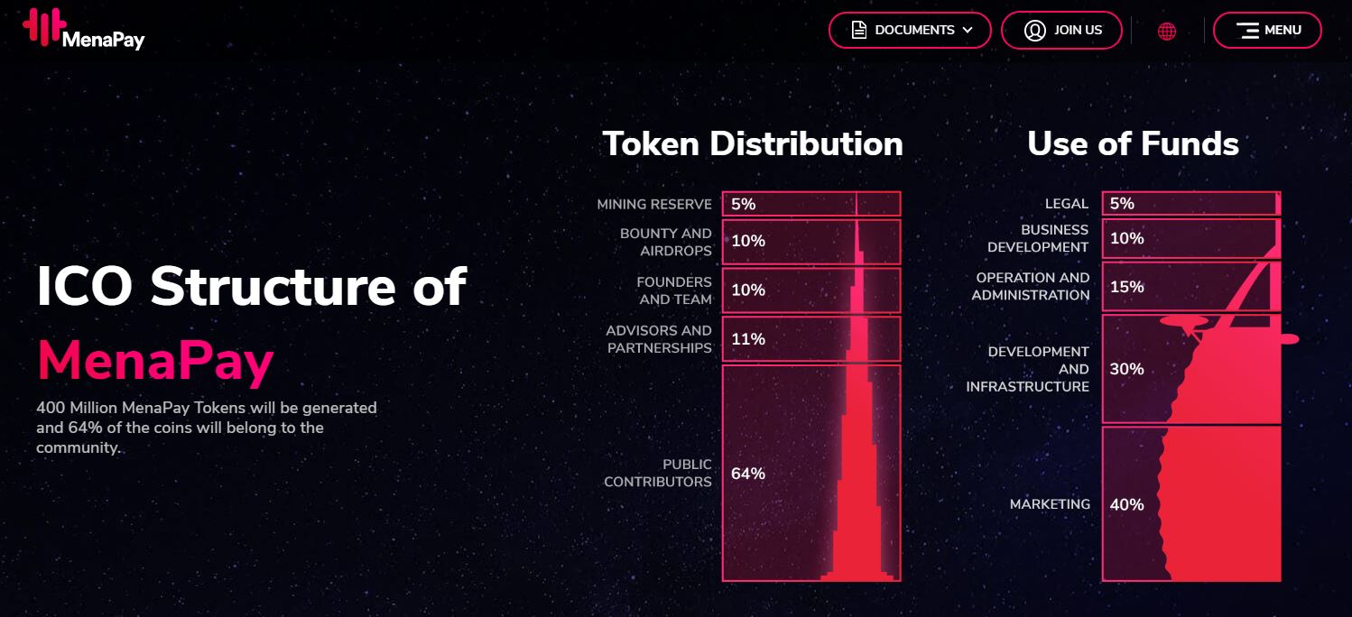Viewport: 1352px width, 617px height.
Task: Click the document icon in Documents button
Action: pos(859,31)
